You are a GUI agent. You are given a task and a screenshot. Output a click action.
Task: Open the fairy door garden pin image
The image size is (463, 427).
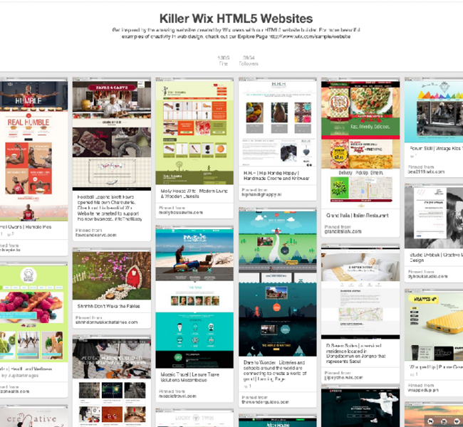coord(112,275)
